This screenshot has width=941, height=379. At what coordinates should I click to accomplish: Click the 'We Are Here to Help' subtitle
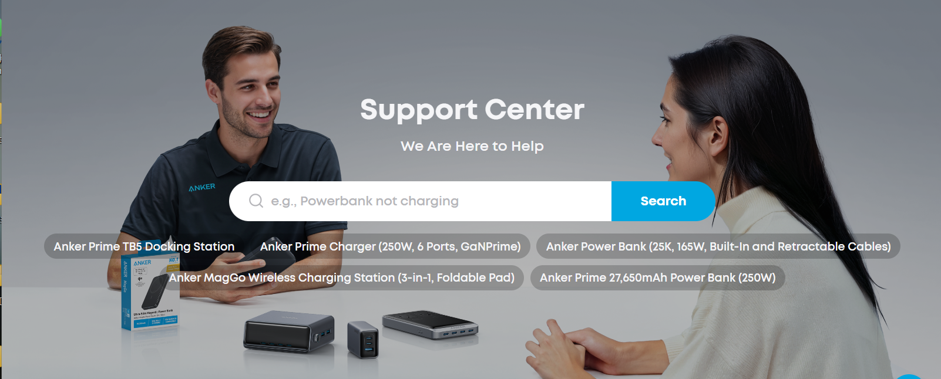(472, 146)
